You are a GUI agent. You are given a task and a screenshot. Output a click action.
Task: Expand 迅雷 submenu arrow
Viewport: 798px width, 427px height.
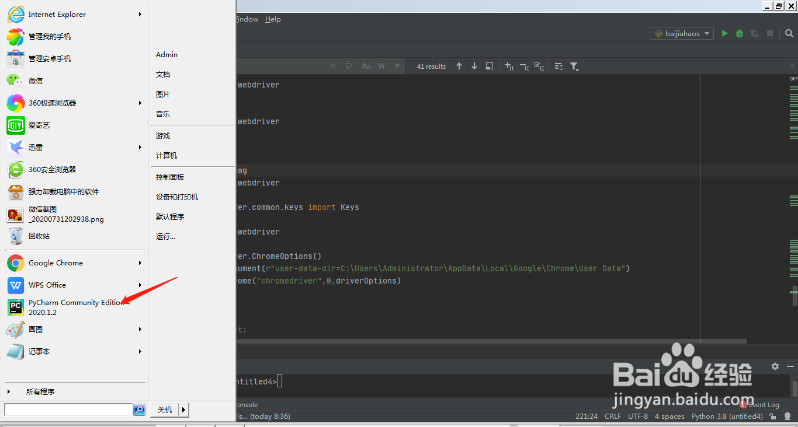coord(140,147)
